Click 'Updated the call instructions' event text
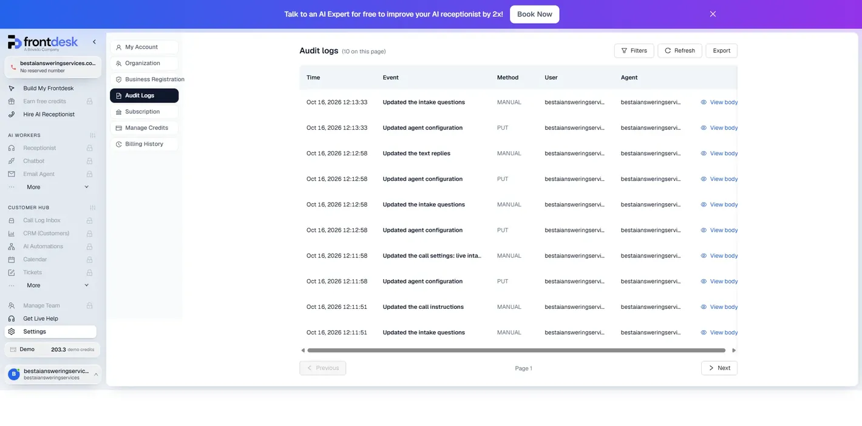 423,307
